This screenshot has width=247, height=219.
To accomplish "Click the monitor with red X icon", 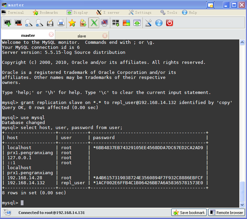I will pyautogui.click(x=105, y=23).
